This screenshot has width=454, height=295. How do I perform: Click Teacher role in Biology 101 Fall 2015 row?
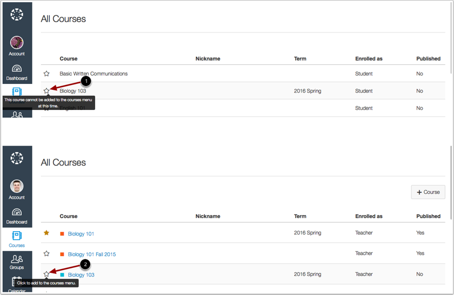click(x=364, y=253)
